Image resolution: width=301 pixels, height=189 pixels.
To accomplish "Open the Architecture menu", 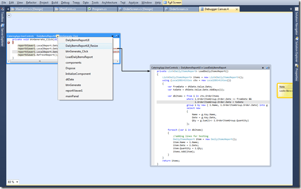I will click(109, 3).
